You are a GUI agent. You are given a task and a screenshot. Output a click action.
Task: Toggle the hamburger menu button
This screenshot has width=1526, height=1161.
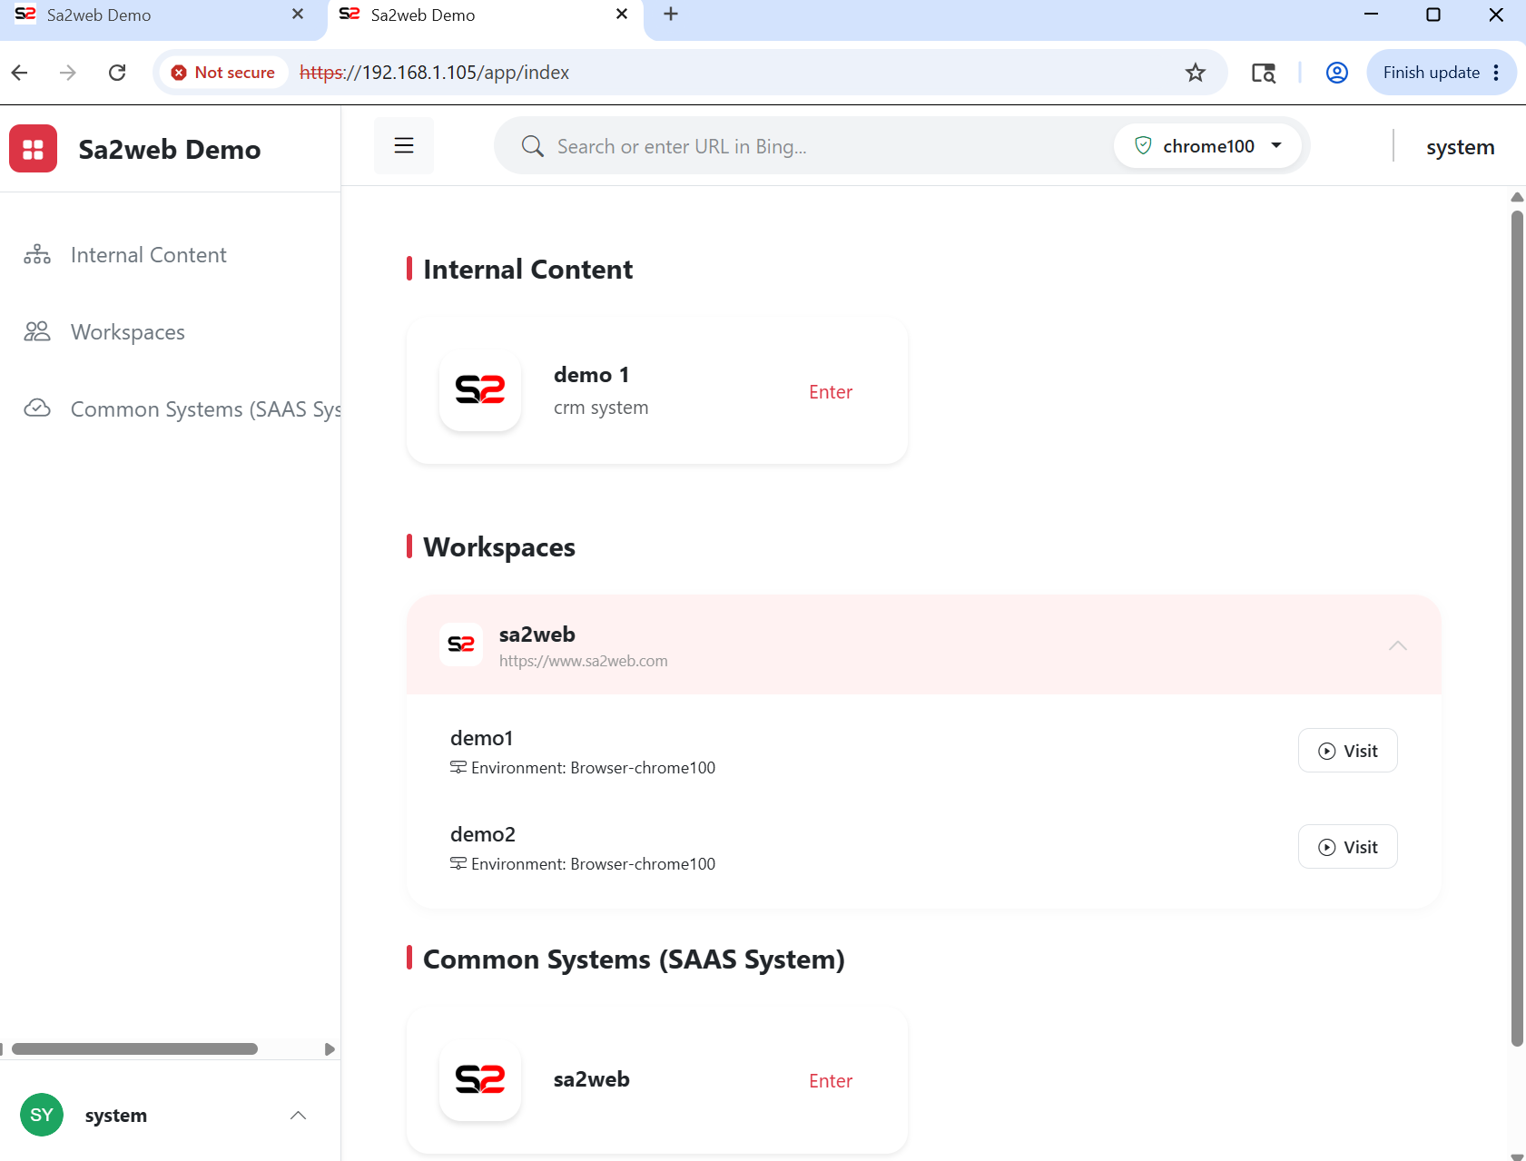(404, 145)
